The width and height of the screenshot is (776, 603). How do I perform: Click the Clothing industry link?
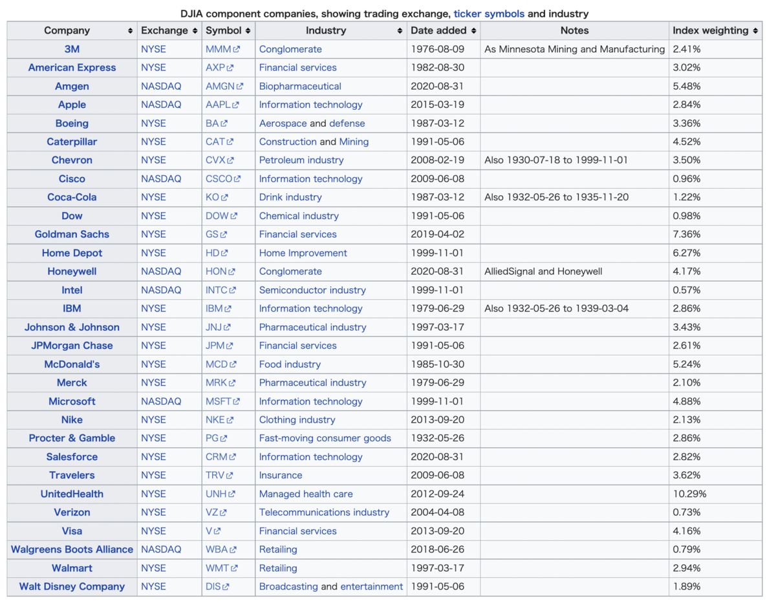[297, 420]
